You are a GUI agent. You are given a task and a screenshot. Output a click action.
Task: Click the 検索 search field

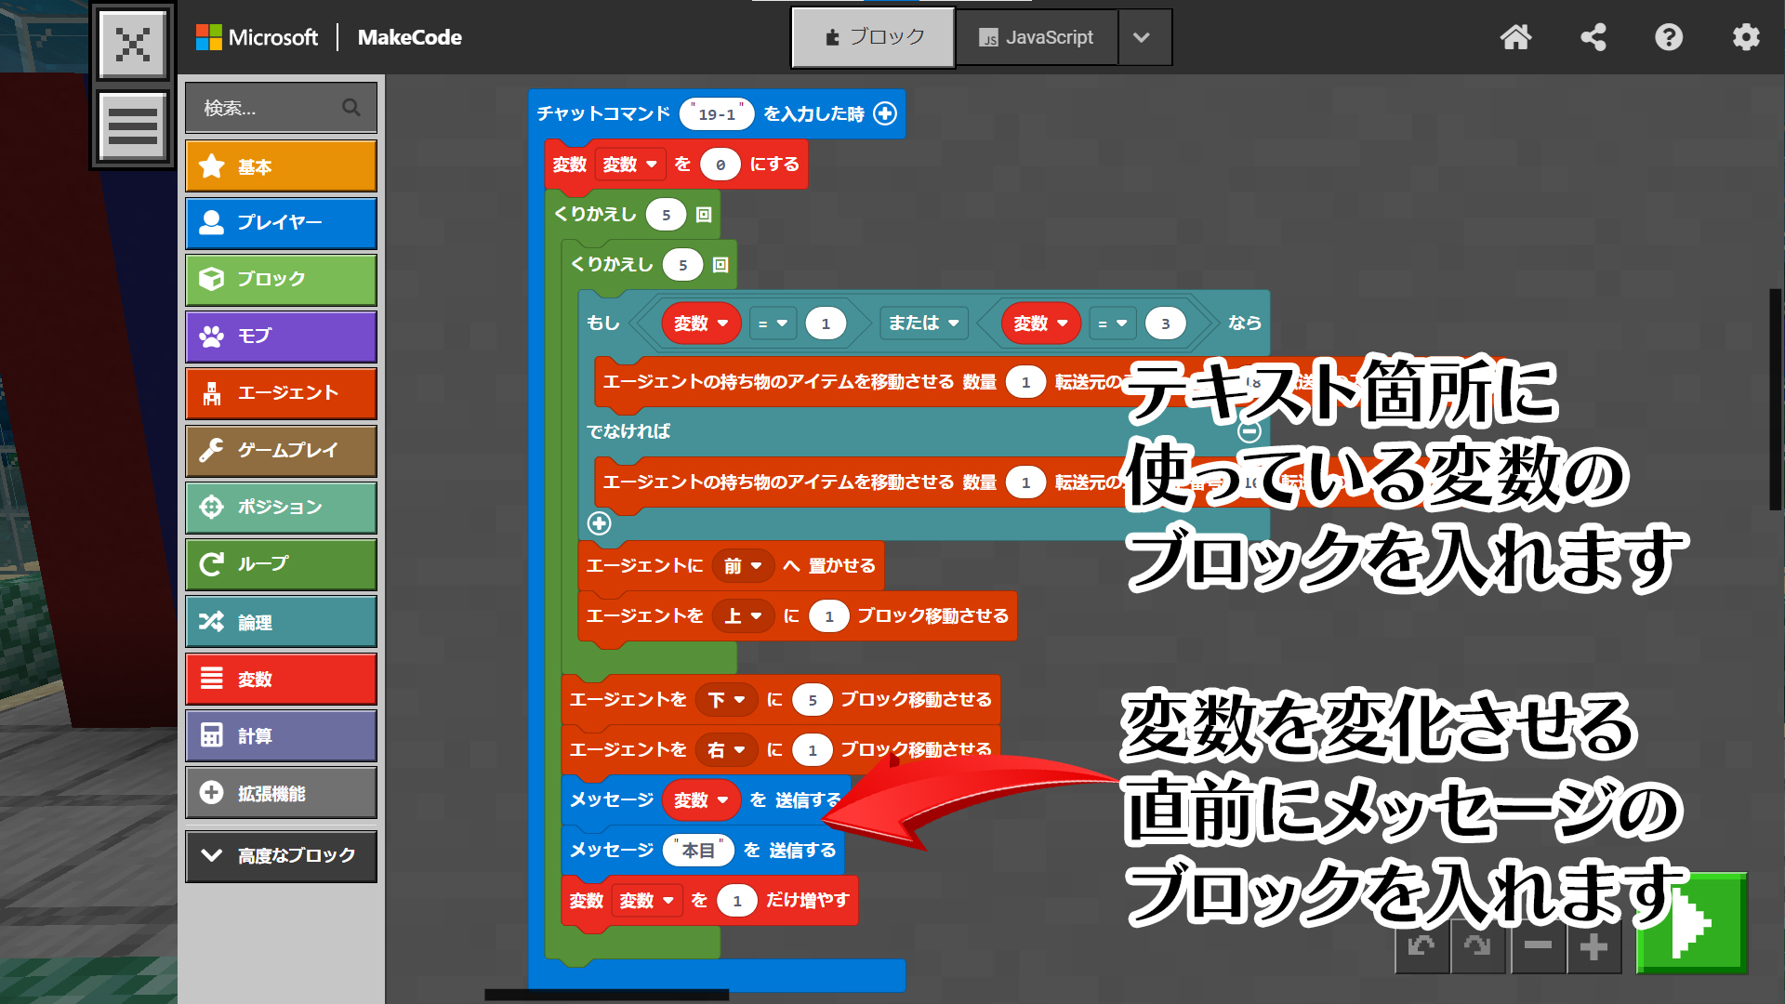[x=270, y=108]
